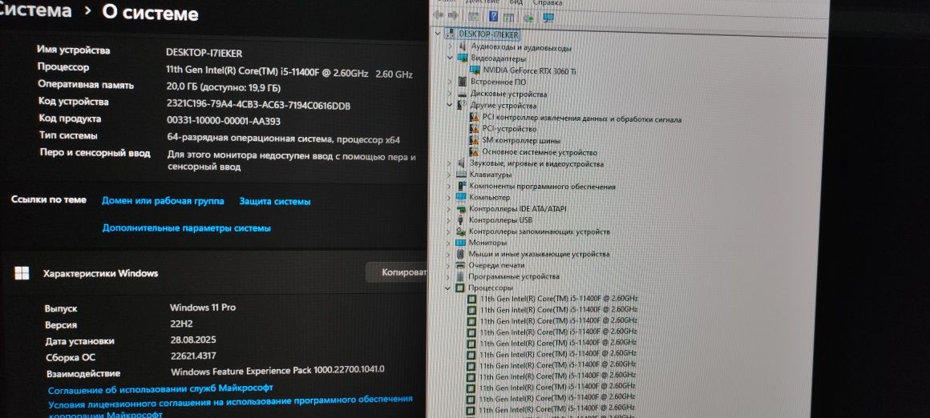
Task: Click product code 00331-10000-00001-AA393
Action: click(224, 122)
